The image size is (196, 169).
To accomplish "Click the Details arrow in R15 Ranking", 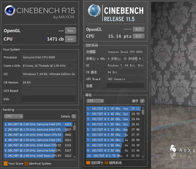I will pos(74,116).
